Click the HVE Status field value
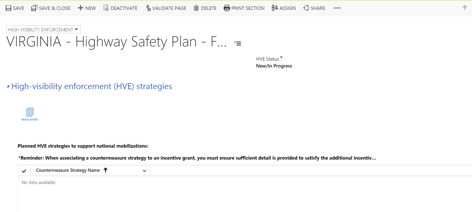 pyautogui.click(x=274, y=66)
